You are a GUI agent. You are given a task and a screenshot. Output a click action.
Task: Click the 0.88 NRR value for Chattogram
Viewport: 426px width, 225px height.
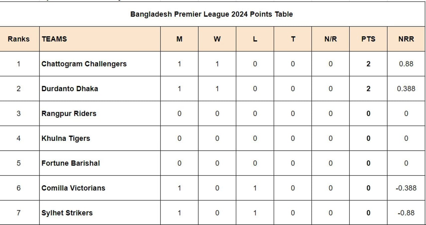406,64
